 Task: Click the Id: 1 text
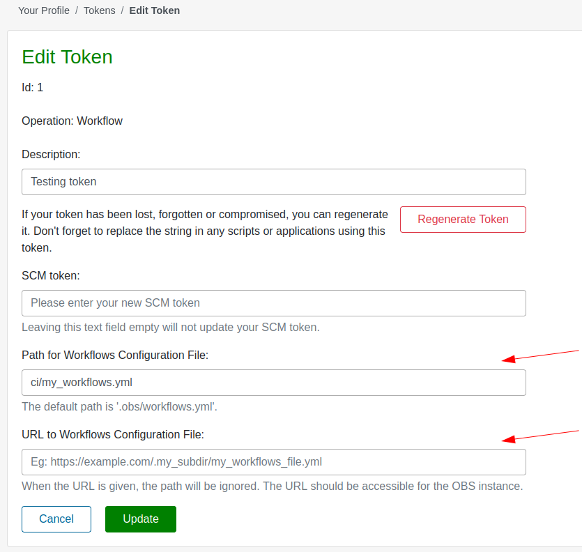(33, 87)
